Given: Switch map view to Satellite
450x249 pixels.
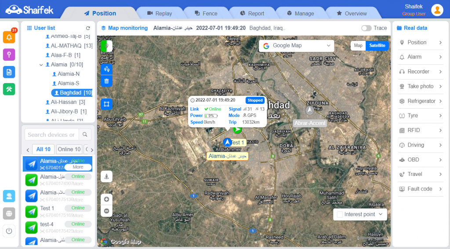Looking at the screenshot, I should point(377,46).
